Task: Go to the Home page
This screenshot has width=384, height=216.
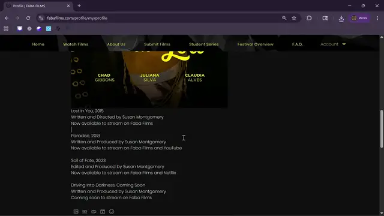Action: [38, 44]
